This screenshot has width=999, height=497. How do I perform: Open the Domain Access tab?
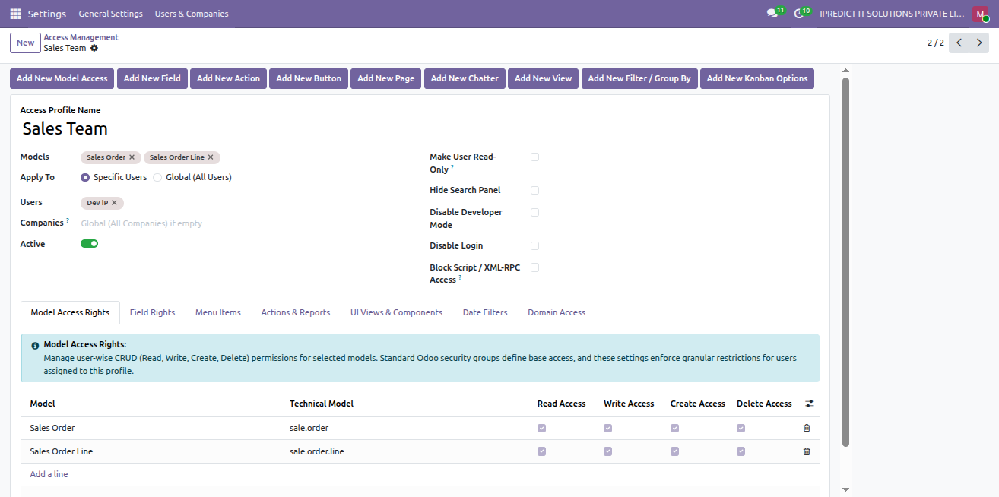click(557, 312)
